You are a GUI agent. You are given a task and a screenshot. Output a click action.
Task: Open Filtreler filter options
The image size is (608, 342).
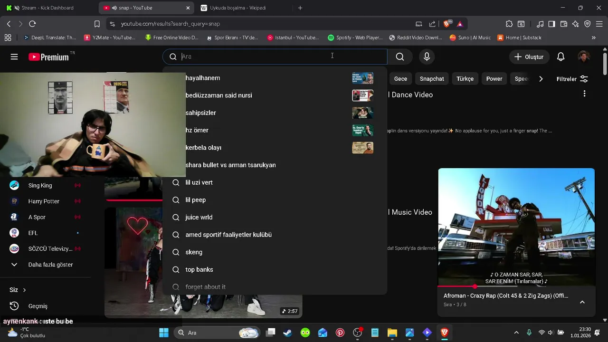coord(572,79)
